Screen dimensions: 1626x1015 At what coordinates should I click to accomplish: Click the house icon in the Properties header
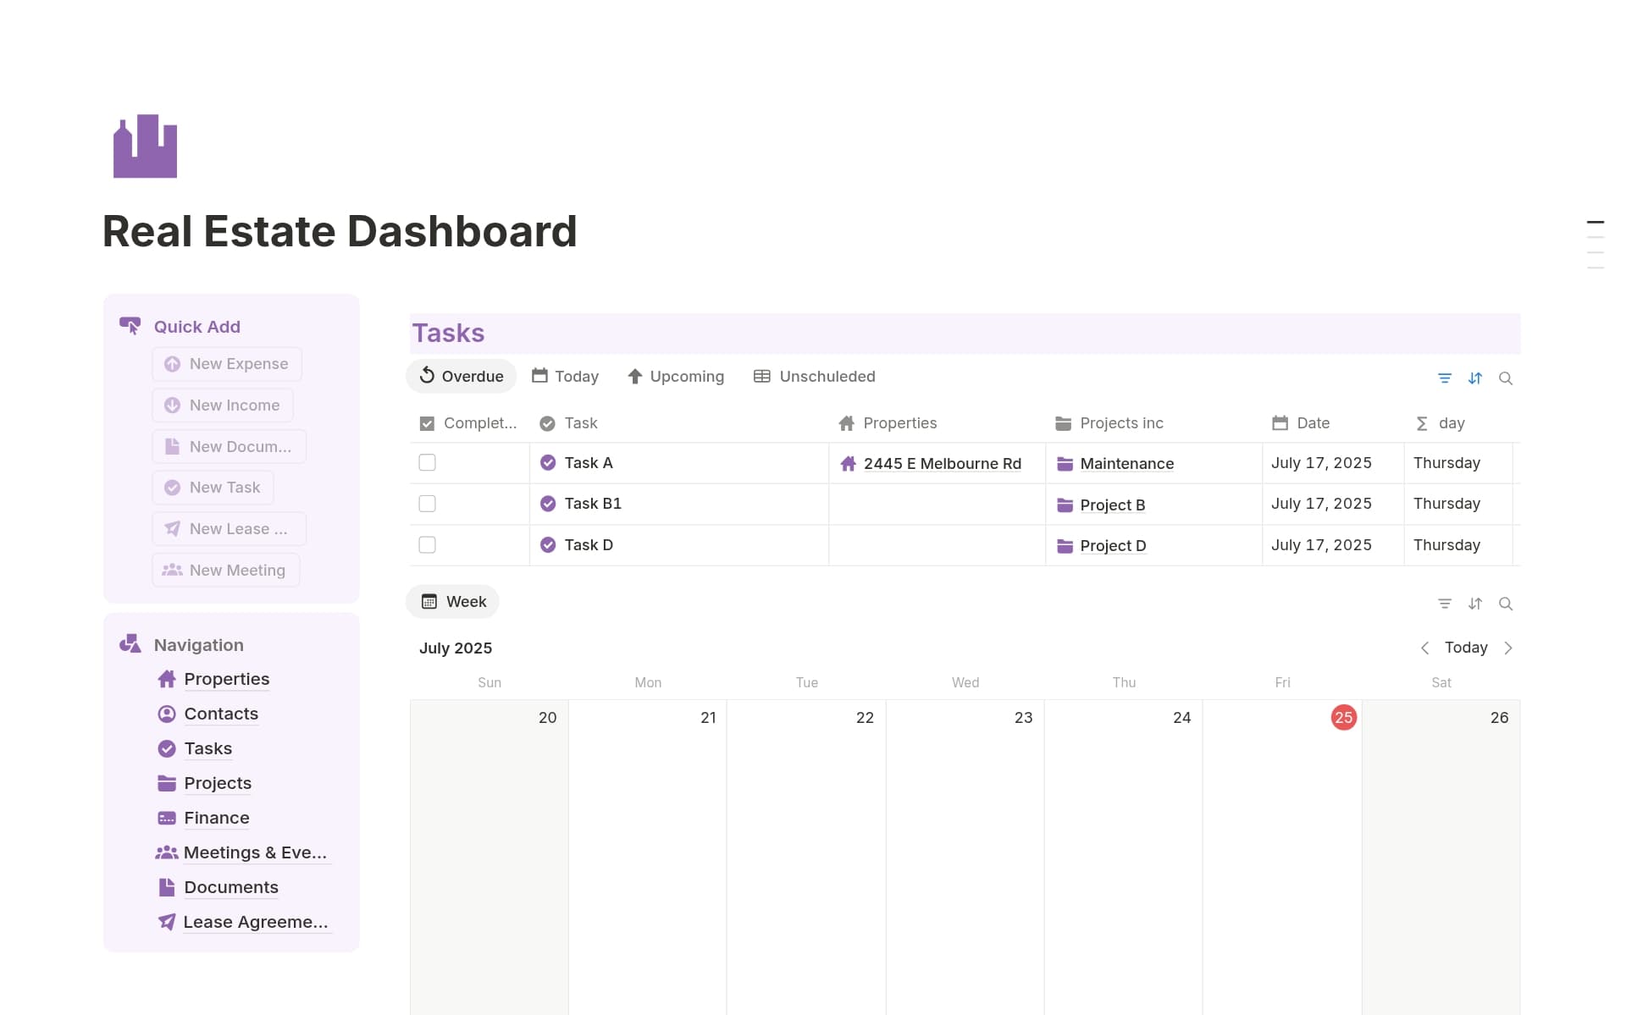[x=845, y=423]
